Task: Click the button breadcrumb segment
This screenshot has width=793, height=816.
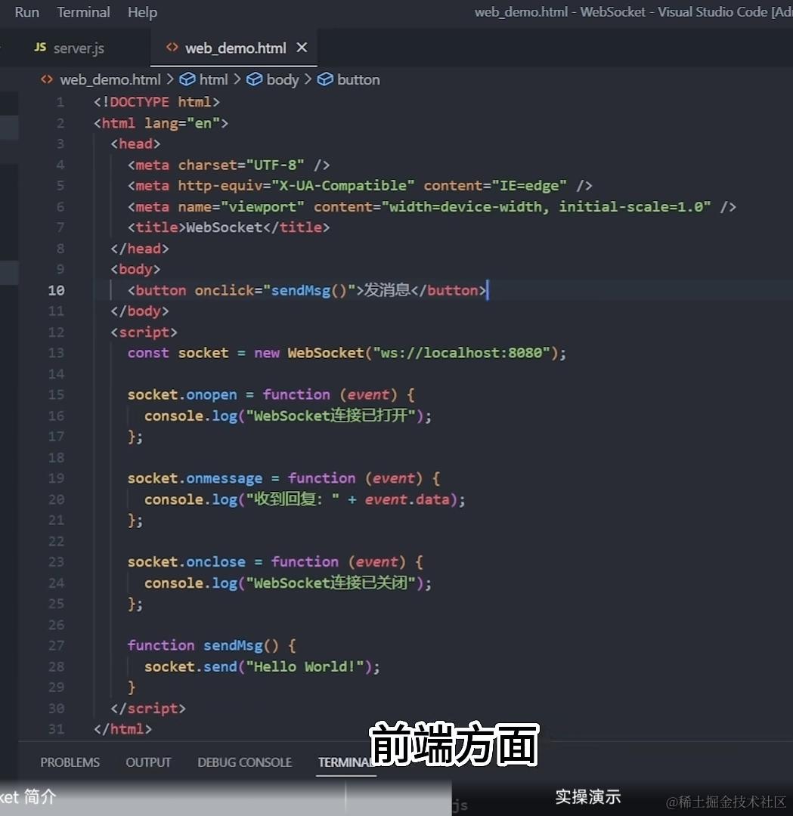Action: [x=358, y=79]
